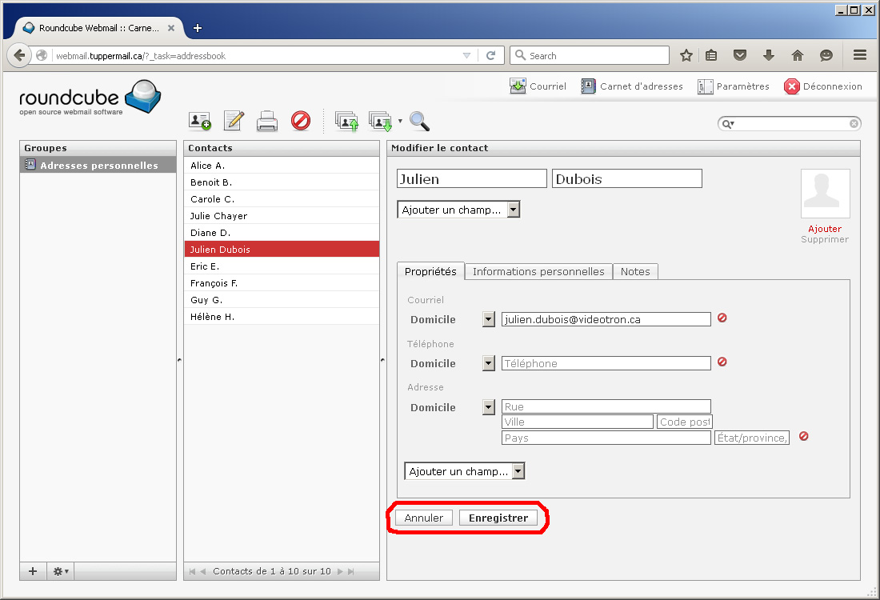Add a new group with the plus icon
Screen dimensions: 880x600
(33, 571)
